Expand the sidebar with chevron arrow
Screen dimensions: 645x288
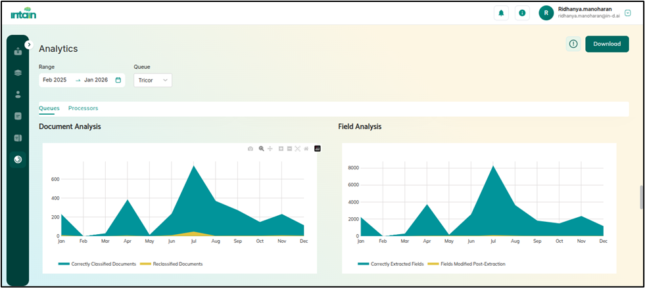point(29,45)
